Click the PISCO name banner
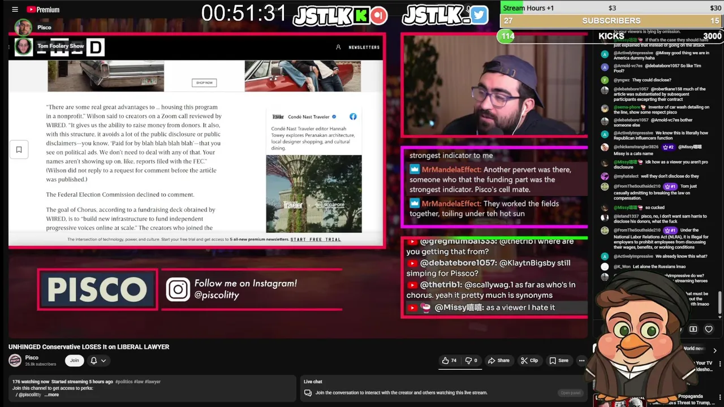Screen dimensions: 724x407 [97, 290]
